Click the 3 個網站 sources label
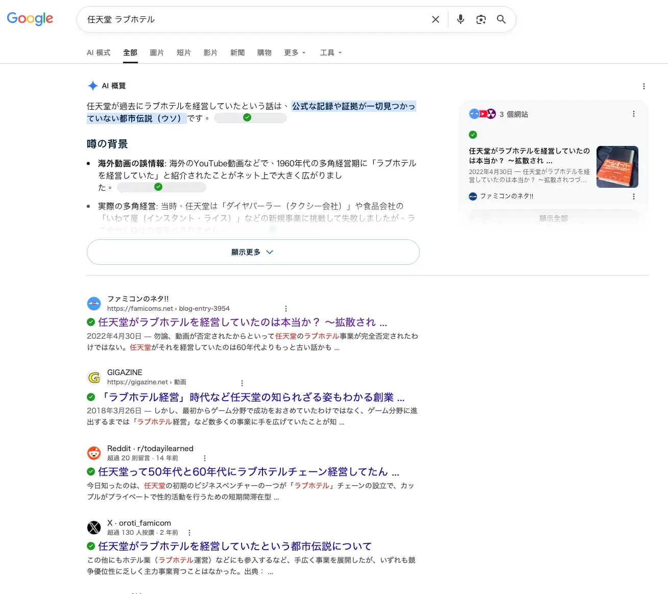Image resolution: width=668 pixels, height=594 pixels. [514, 114]
